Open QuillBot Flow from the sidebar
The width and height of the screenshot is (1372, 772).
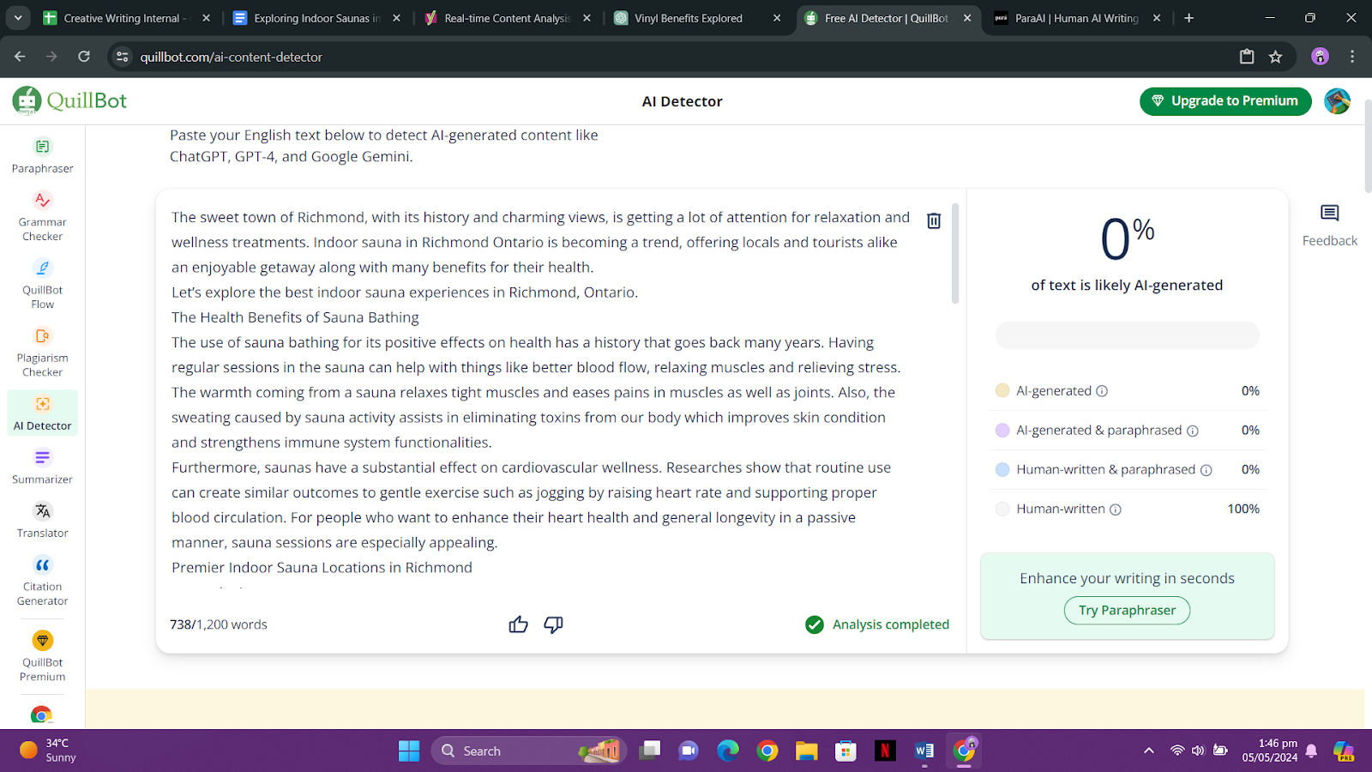(42, 284)
